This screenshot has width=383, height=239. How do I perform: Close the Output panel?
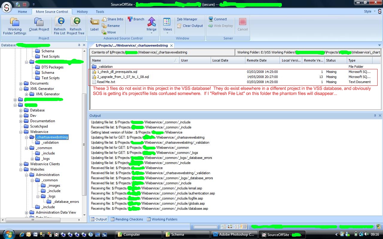tap(380, 116)
